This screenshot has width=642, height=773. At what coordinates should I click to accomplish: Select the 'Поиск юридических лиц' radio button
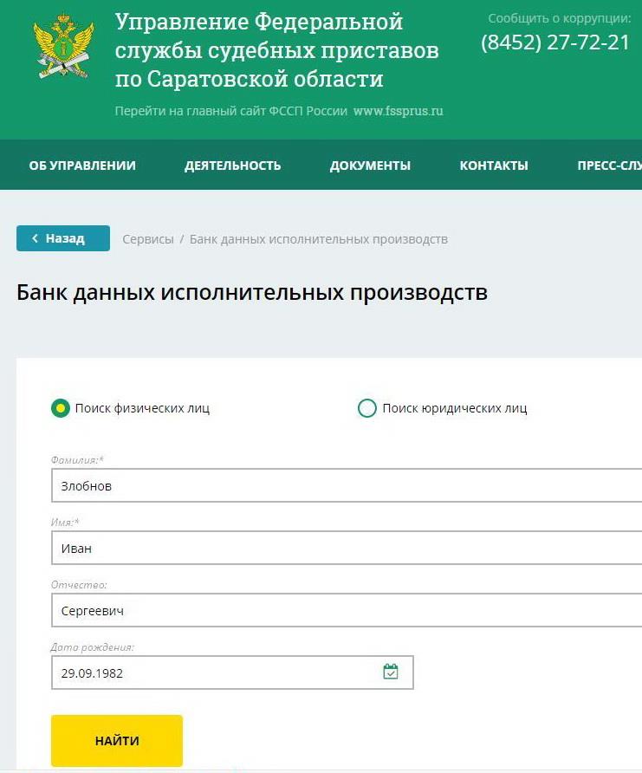367,408
